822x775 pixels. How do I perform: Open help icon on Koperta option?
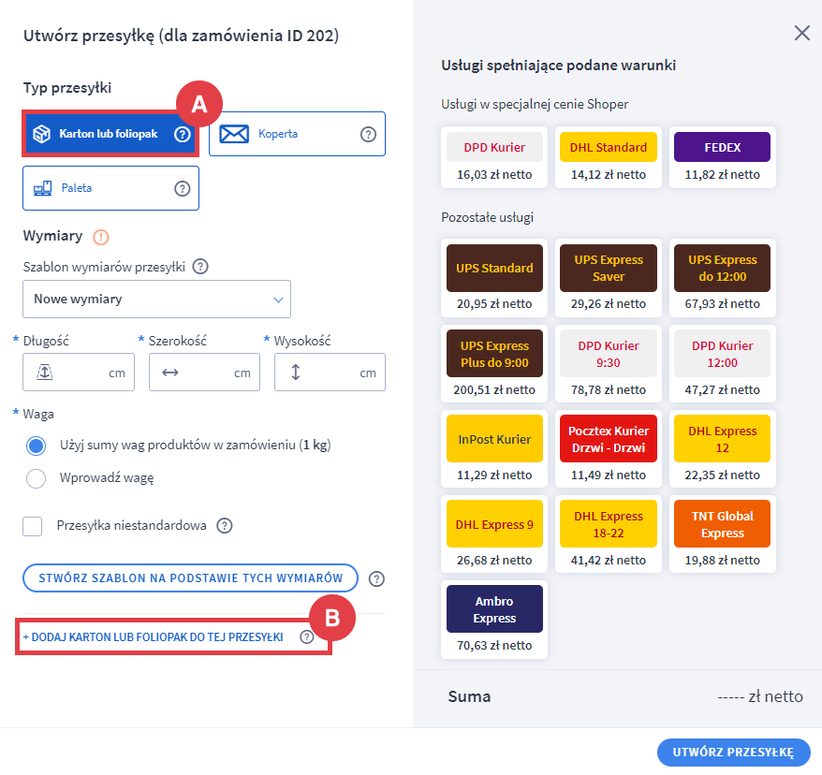tap(368, 135)
